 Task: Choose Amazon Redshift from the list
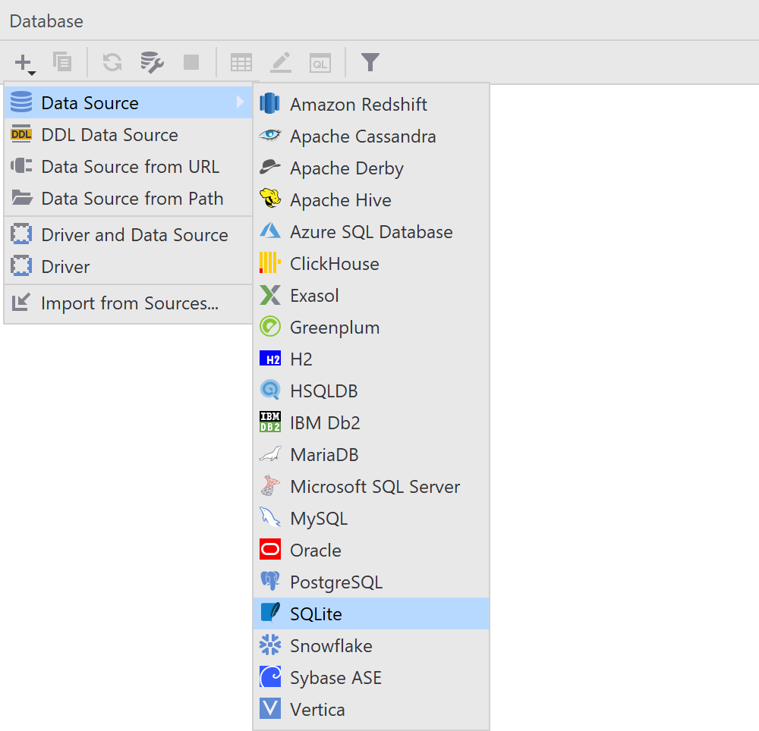(371, 104)
